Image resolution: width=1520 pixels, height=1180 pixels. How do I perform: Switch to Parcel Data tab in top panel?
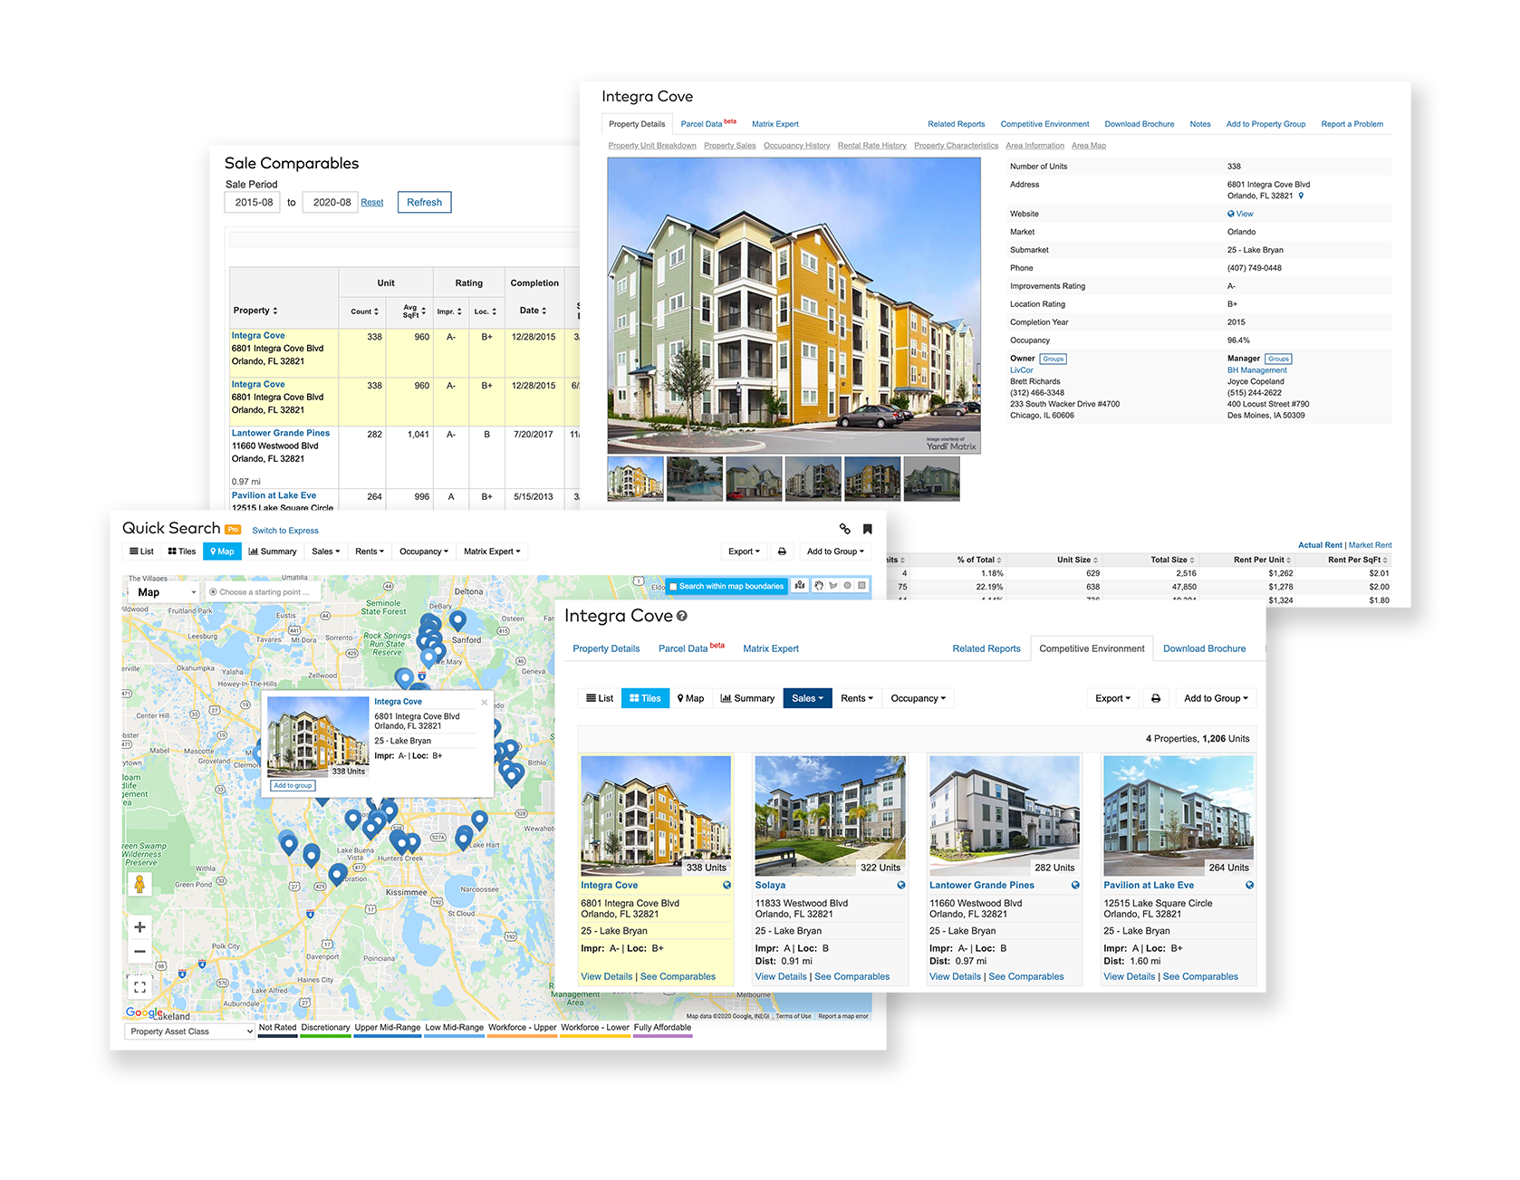702,124
